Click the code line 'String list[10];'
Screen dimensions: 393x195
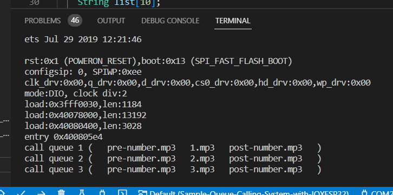119,3
